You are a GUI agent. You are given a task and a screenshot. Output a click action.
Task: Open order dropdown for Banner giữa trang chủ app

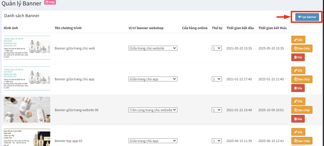pos(217,79)
